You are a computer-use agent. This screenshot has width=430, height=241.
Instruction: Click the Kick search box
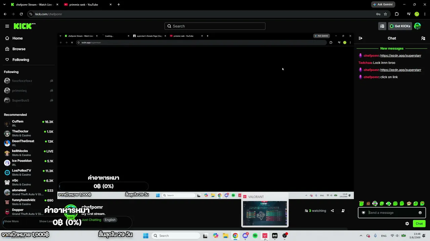(215, 26)
